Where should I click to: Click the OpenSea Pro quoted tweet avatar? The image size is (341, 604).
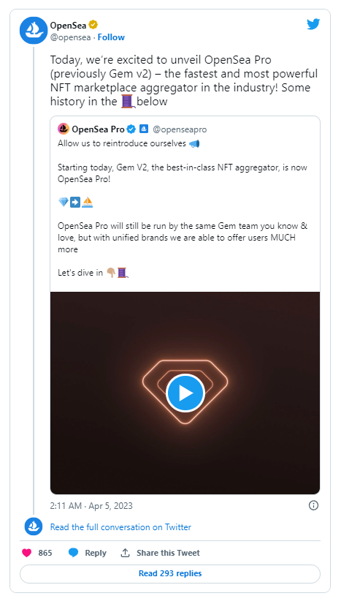coord(63,129)
